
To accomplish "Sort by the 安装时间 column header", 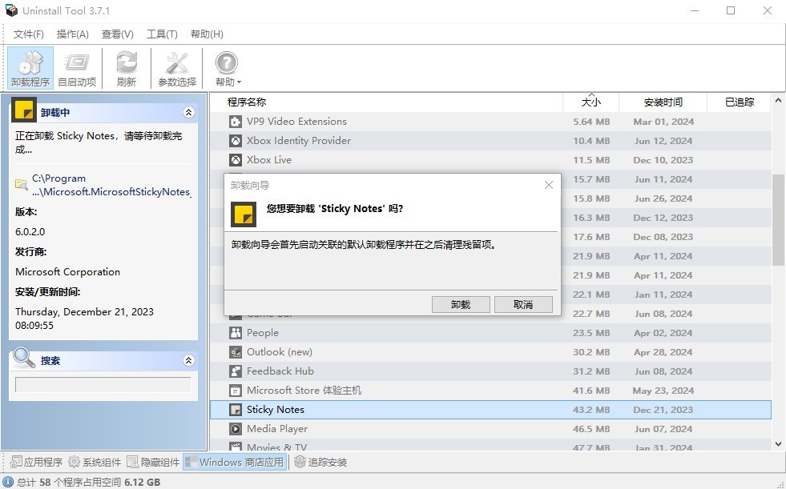I will pyautogui.click(x=663, y=102).
